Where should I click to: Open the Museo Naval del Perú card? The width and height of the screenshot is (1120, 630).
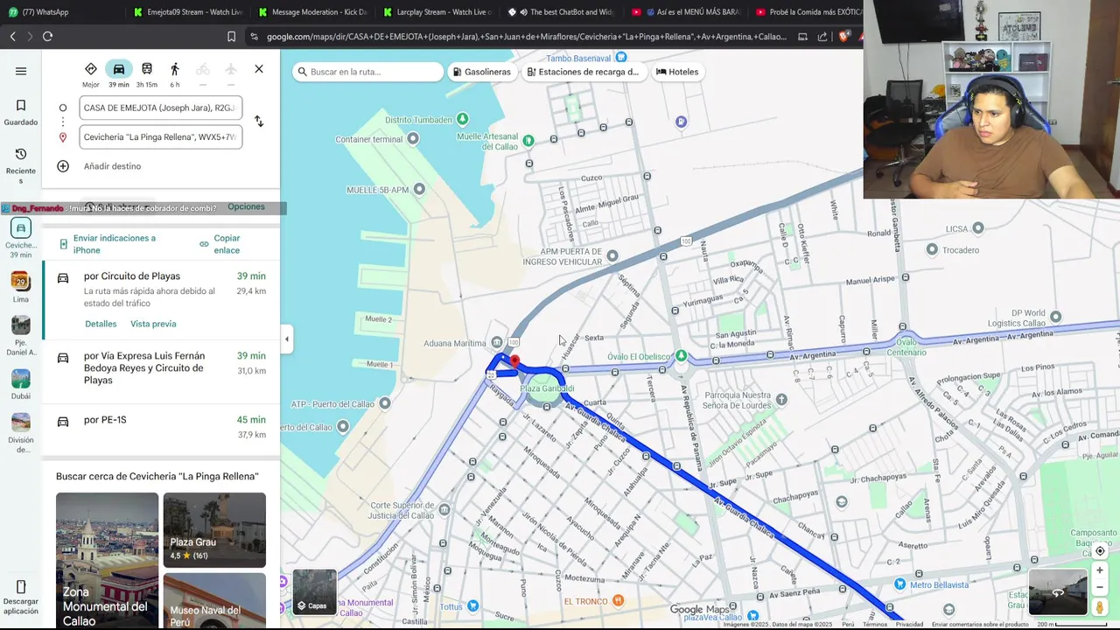tap(214, 601)
